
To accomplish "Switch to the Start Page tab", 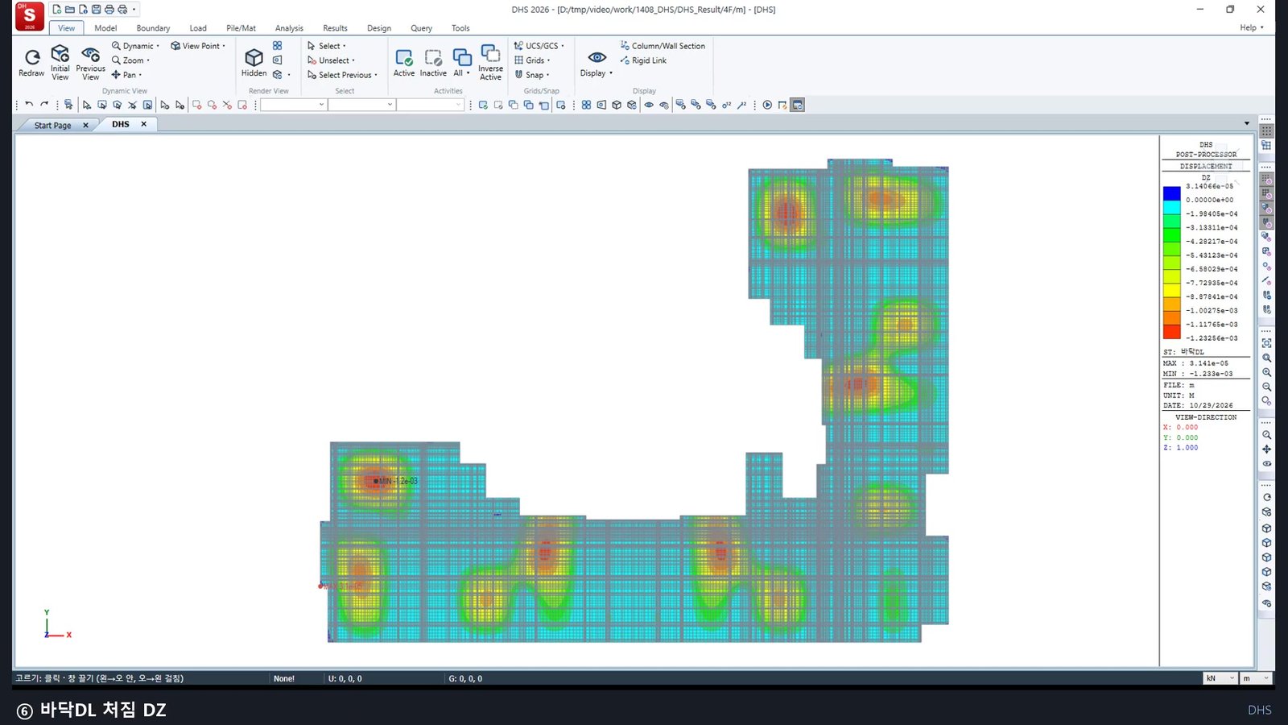I will (52, 126).
